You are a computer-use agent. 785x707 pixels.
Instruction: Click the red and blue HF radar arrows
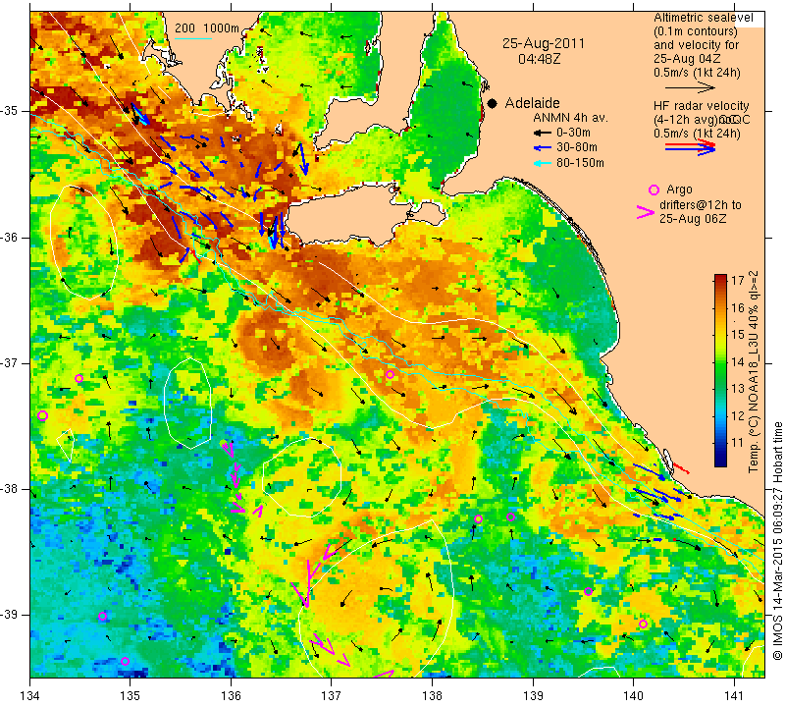[690, 147]
